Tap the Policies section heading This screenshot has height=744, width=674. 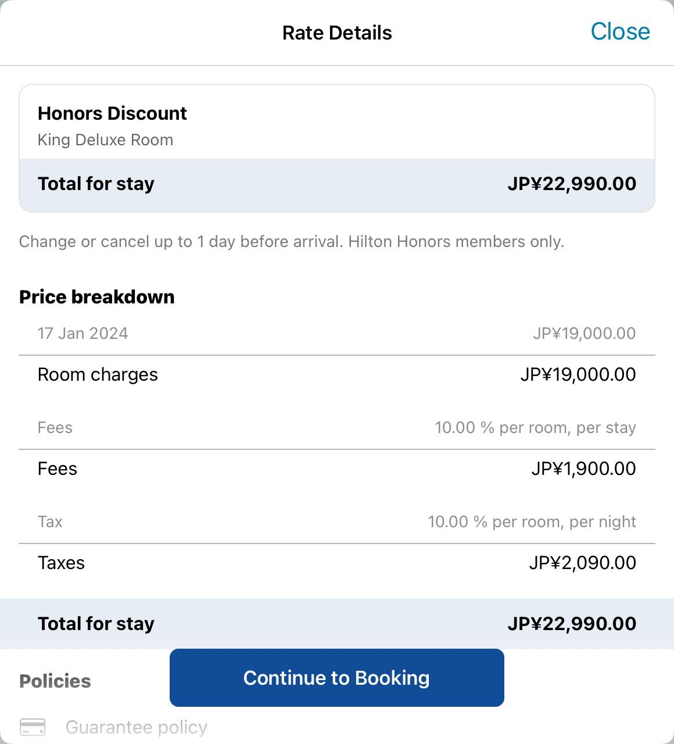55,681
